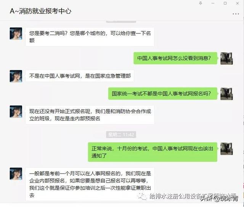The image size is (244, 207).
Task: Click the contact avatar beside 现在还没有开始正式报名呢 message
Action: click(16, 111)
